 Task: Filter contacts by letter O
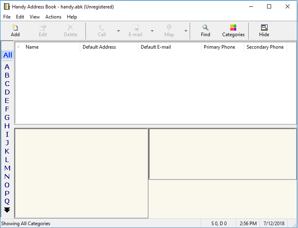tap(7, 185)
